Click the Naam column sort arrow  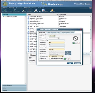(x=57, y=15)
